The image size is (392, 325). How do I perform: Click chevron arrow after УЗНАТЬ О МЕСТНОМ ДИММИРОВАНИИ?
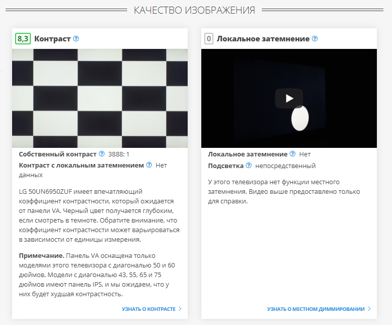[x=369, y=309]
